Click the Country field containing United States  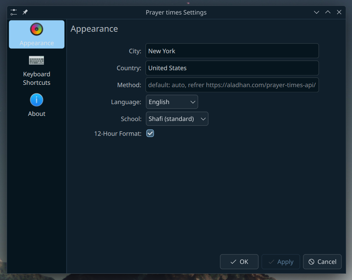point(232,68)
